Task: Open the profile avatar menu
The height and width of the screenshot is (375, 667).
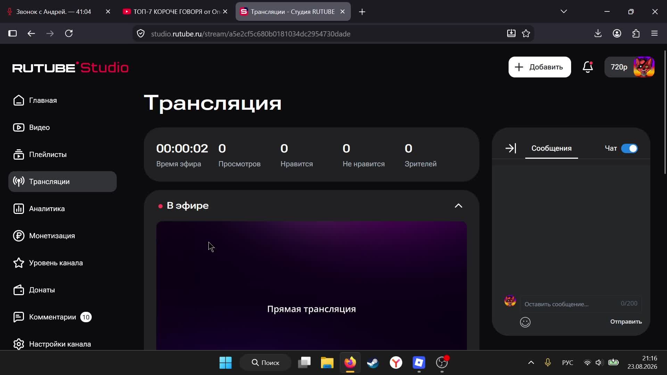Action: tap(644, 67)
